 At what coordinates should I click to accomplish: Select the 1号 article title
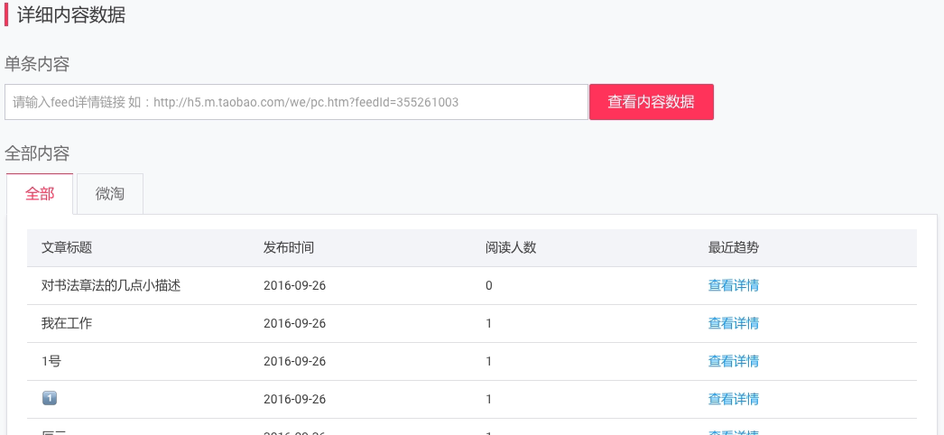[51, 361]
